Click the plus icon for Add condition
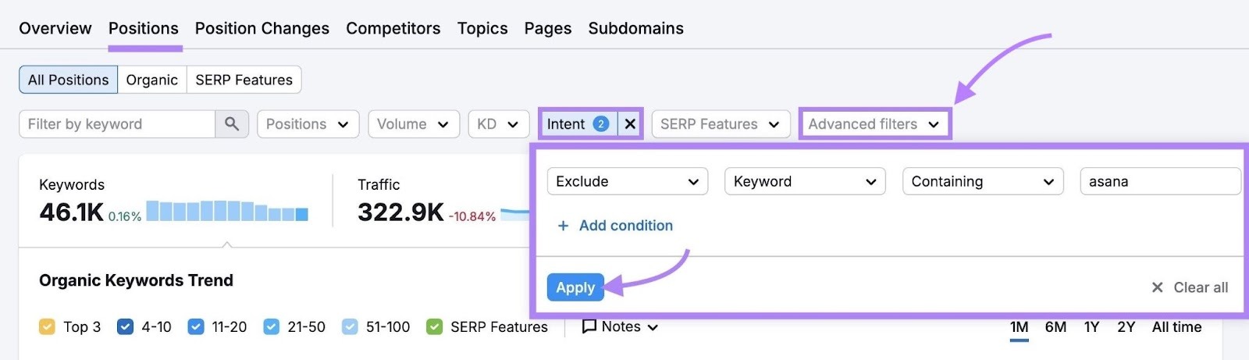This screenshot has height=360, width=1249. click(x=563, y=226)
